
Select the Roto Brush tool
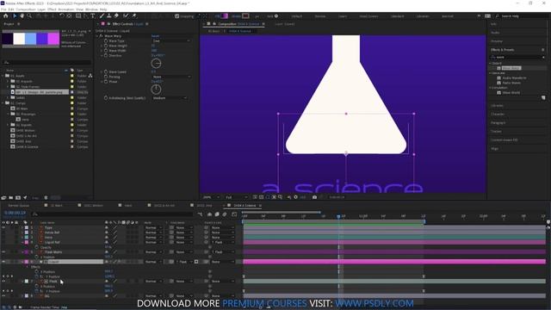(x=126, y=15)
